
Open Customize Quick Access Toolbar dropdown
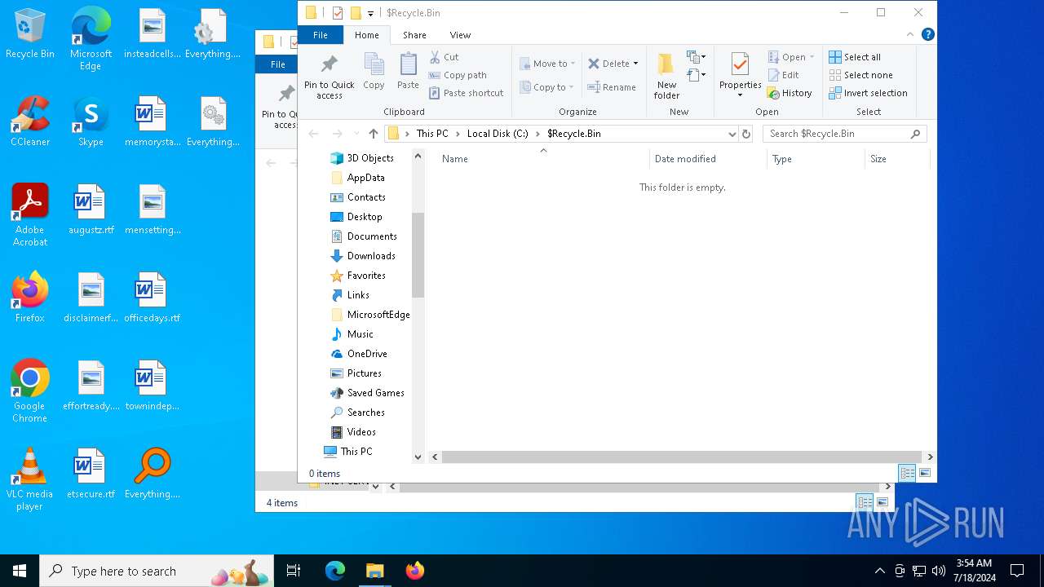(370, 13)
